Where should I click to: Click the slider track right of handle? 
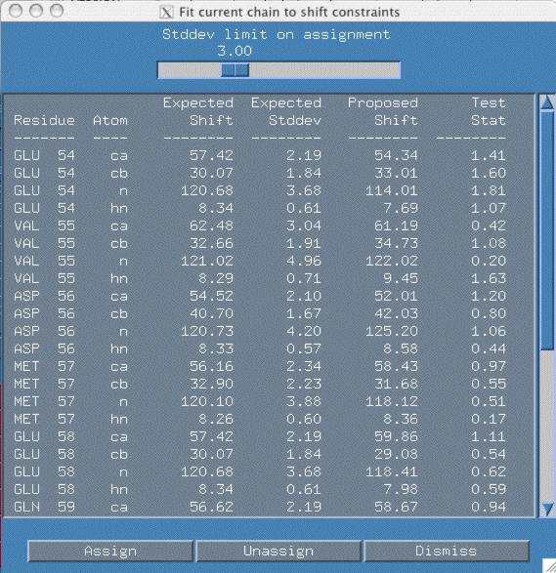point(324,70)
